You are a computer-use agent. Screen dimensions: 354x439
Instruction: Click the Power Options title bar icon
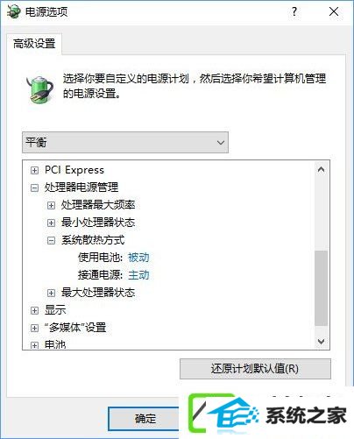(x=13, y=12)
